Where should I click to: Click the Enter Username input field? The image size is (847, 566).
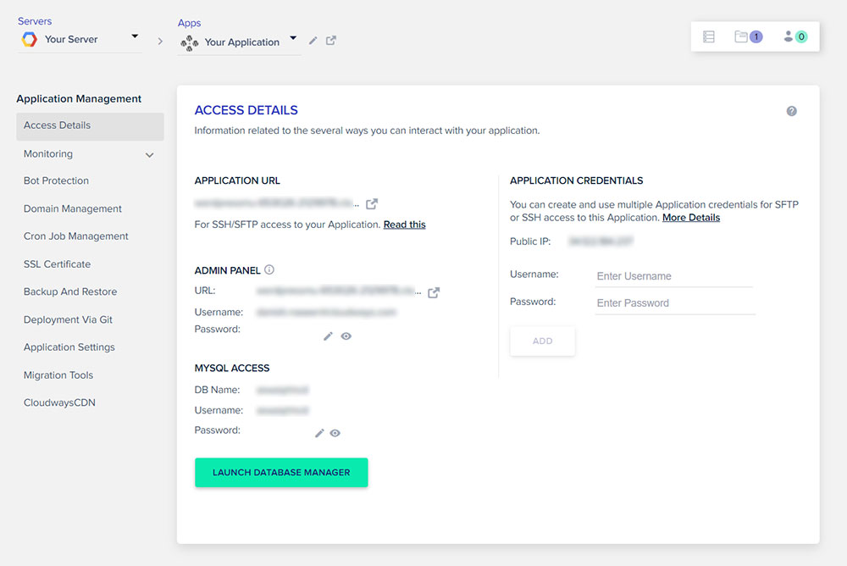click(x=674, y=276)
